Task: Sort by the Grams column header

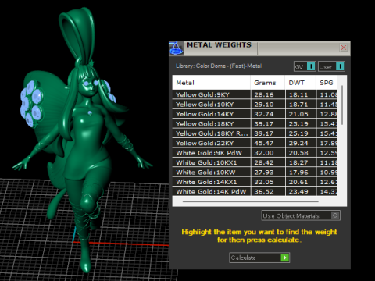Action: [x=268, y=83]
